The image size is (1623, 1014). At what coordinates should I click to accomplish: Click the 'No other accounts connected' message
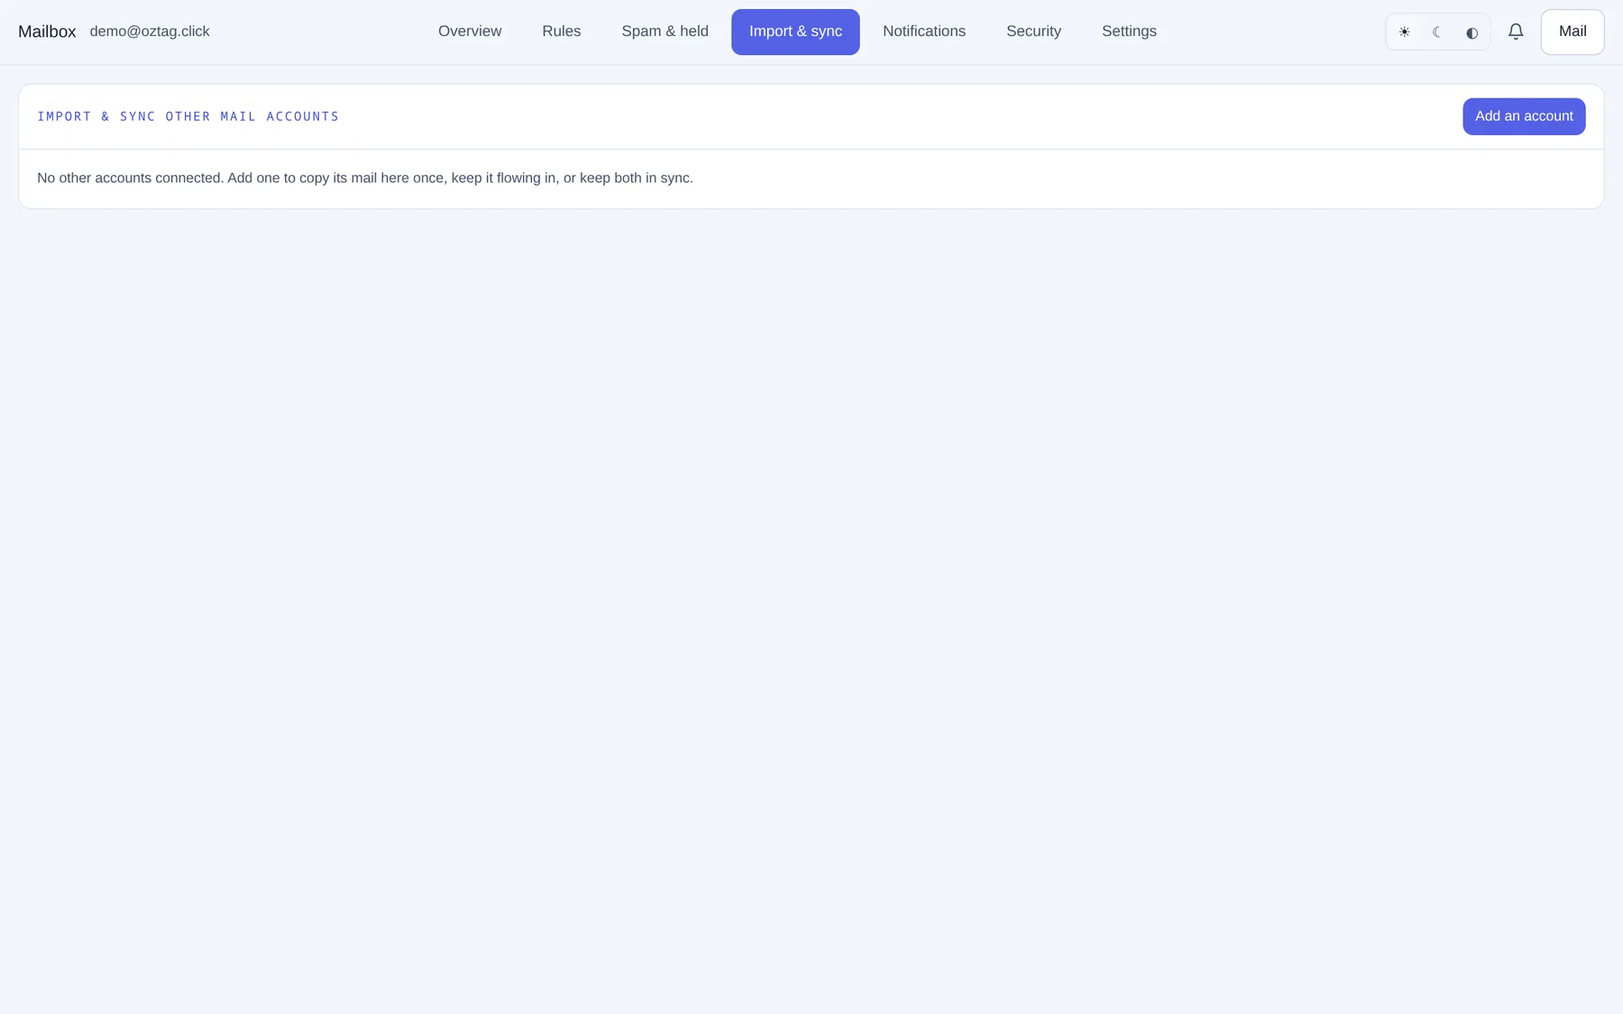[x=365, y=178]
